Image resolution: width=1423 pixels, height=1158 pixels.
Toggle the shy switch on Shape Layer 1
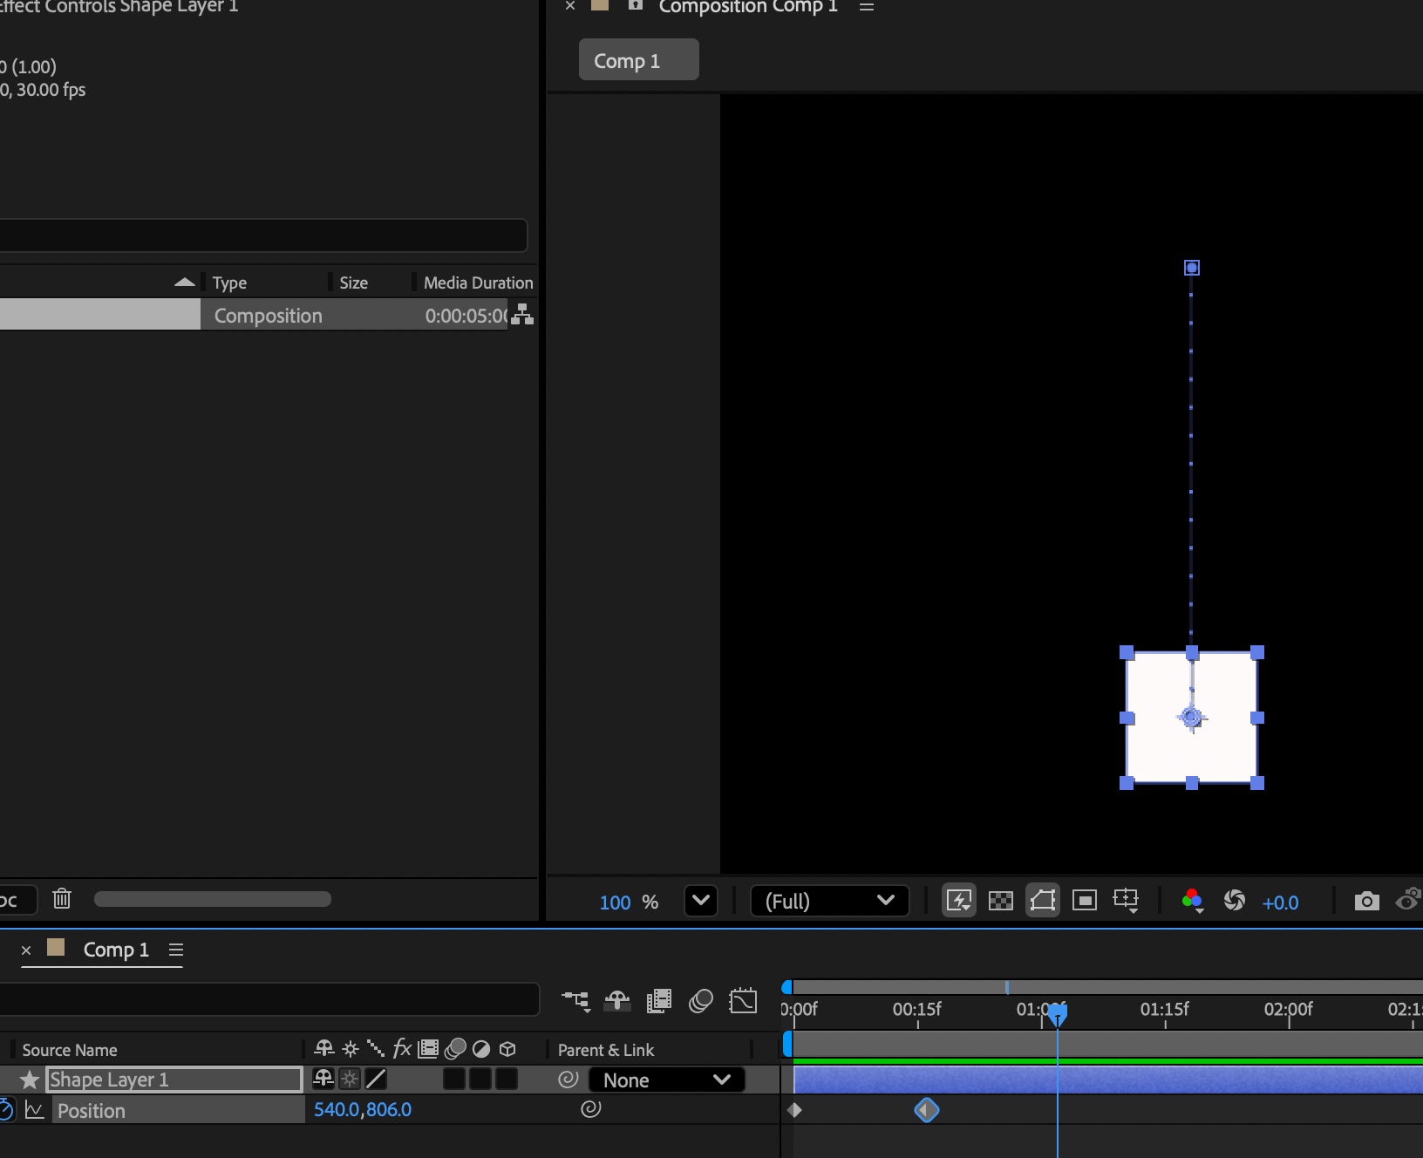(x=323, y=1080)
